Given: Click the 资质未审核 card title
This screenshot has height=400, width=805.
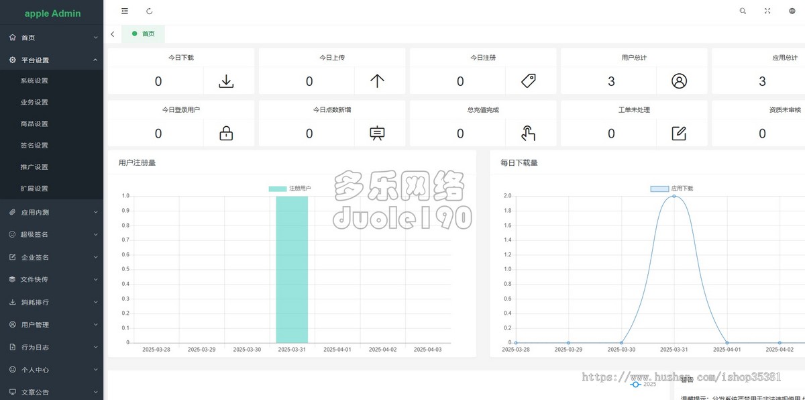Looking at the screenshot, I should tap(785, 110).
